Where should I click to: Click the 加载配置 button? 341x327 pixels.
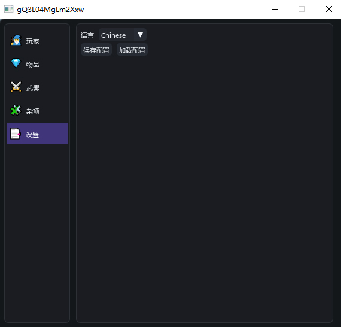(132, 50)
